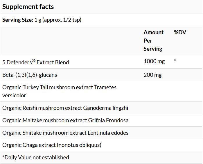Select the Organic Shiitake mushroom extract text

44,133
